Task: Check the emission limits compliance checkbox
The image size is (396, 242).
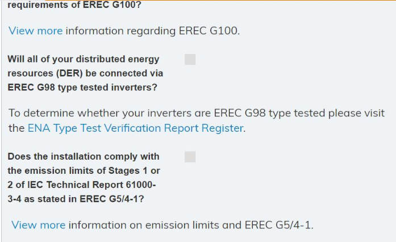Action: (x=190, y=157)
